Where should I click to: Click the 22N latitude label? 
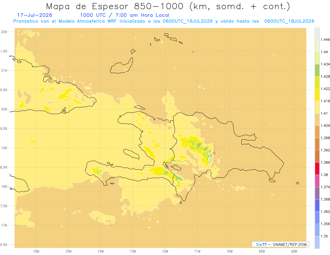click(x=4, y=32)
